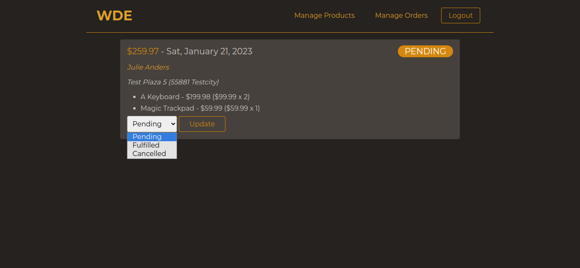Click the Magic Trackpad line item
Viewport: 580px width, 268px height.
pos(200,108)
